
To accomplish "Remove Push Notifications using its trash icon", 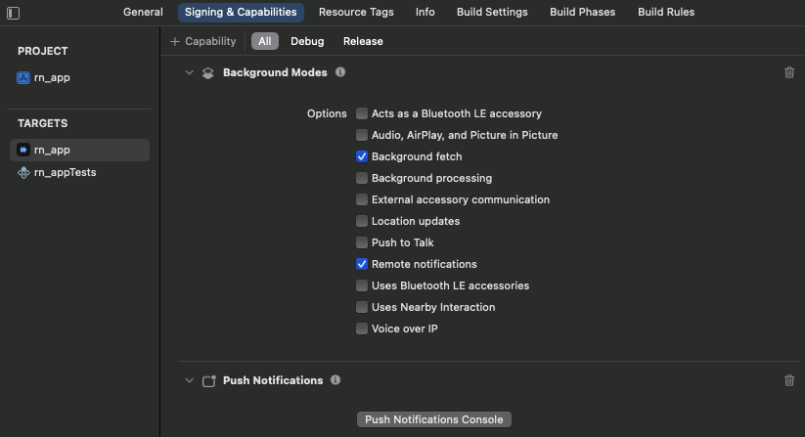I will (x=789, y=380).
